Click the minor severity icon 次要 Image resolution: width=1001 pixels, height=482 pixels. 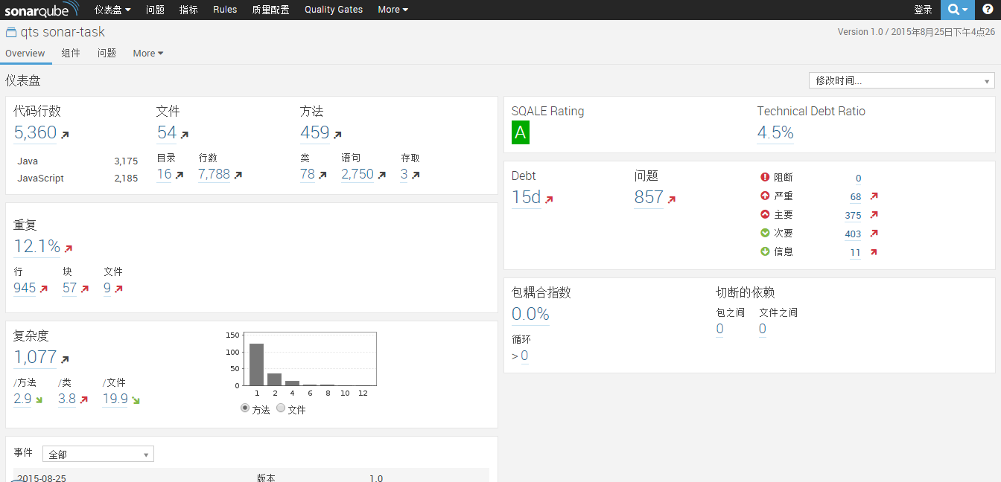click(765, 234)
